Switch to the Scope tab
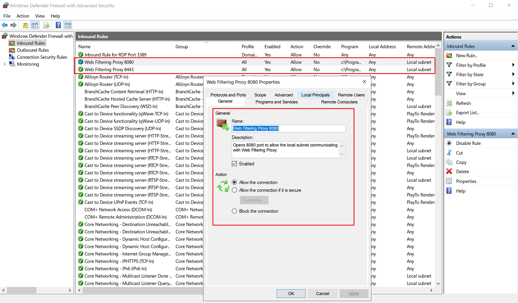Screen dimensions: 518x303 [260, 95]
